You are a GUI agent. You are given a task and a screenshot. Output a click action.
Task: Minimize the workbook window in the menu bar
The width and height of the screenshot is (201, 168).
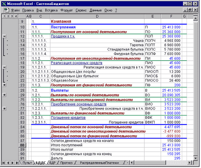[185, 10]
